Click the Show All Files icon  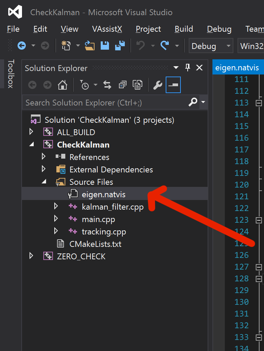pos(137,85)
